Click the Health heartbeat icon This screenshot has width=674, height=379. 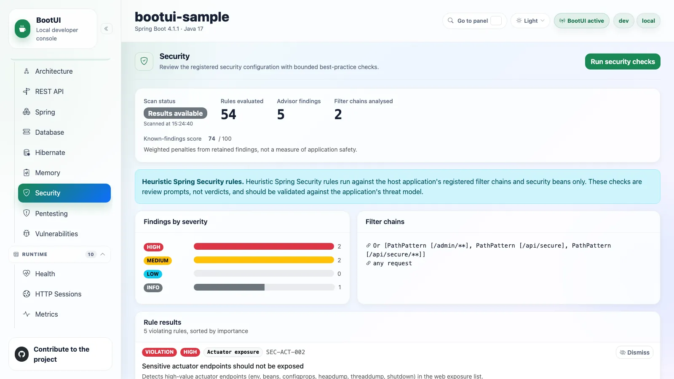pyautogui.click(x=27, y=274)
